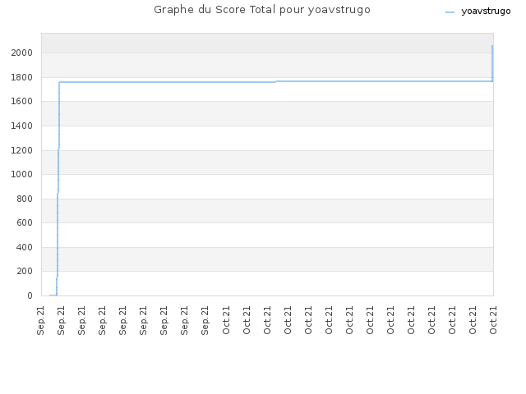
Task: Click the blue legend line marker
Action: pyautogui.click(x=450, y=12)
